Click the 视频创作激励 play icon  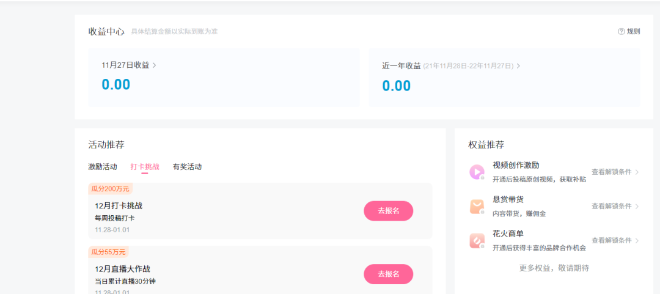[477, 172]
